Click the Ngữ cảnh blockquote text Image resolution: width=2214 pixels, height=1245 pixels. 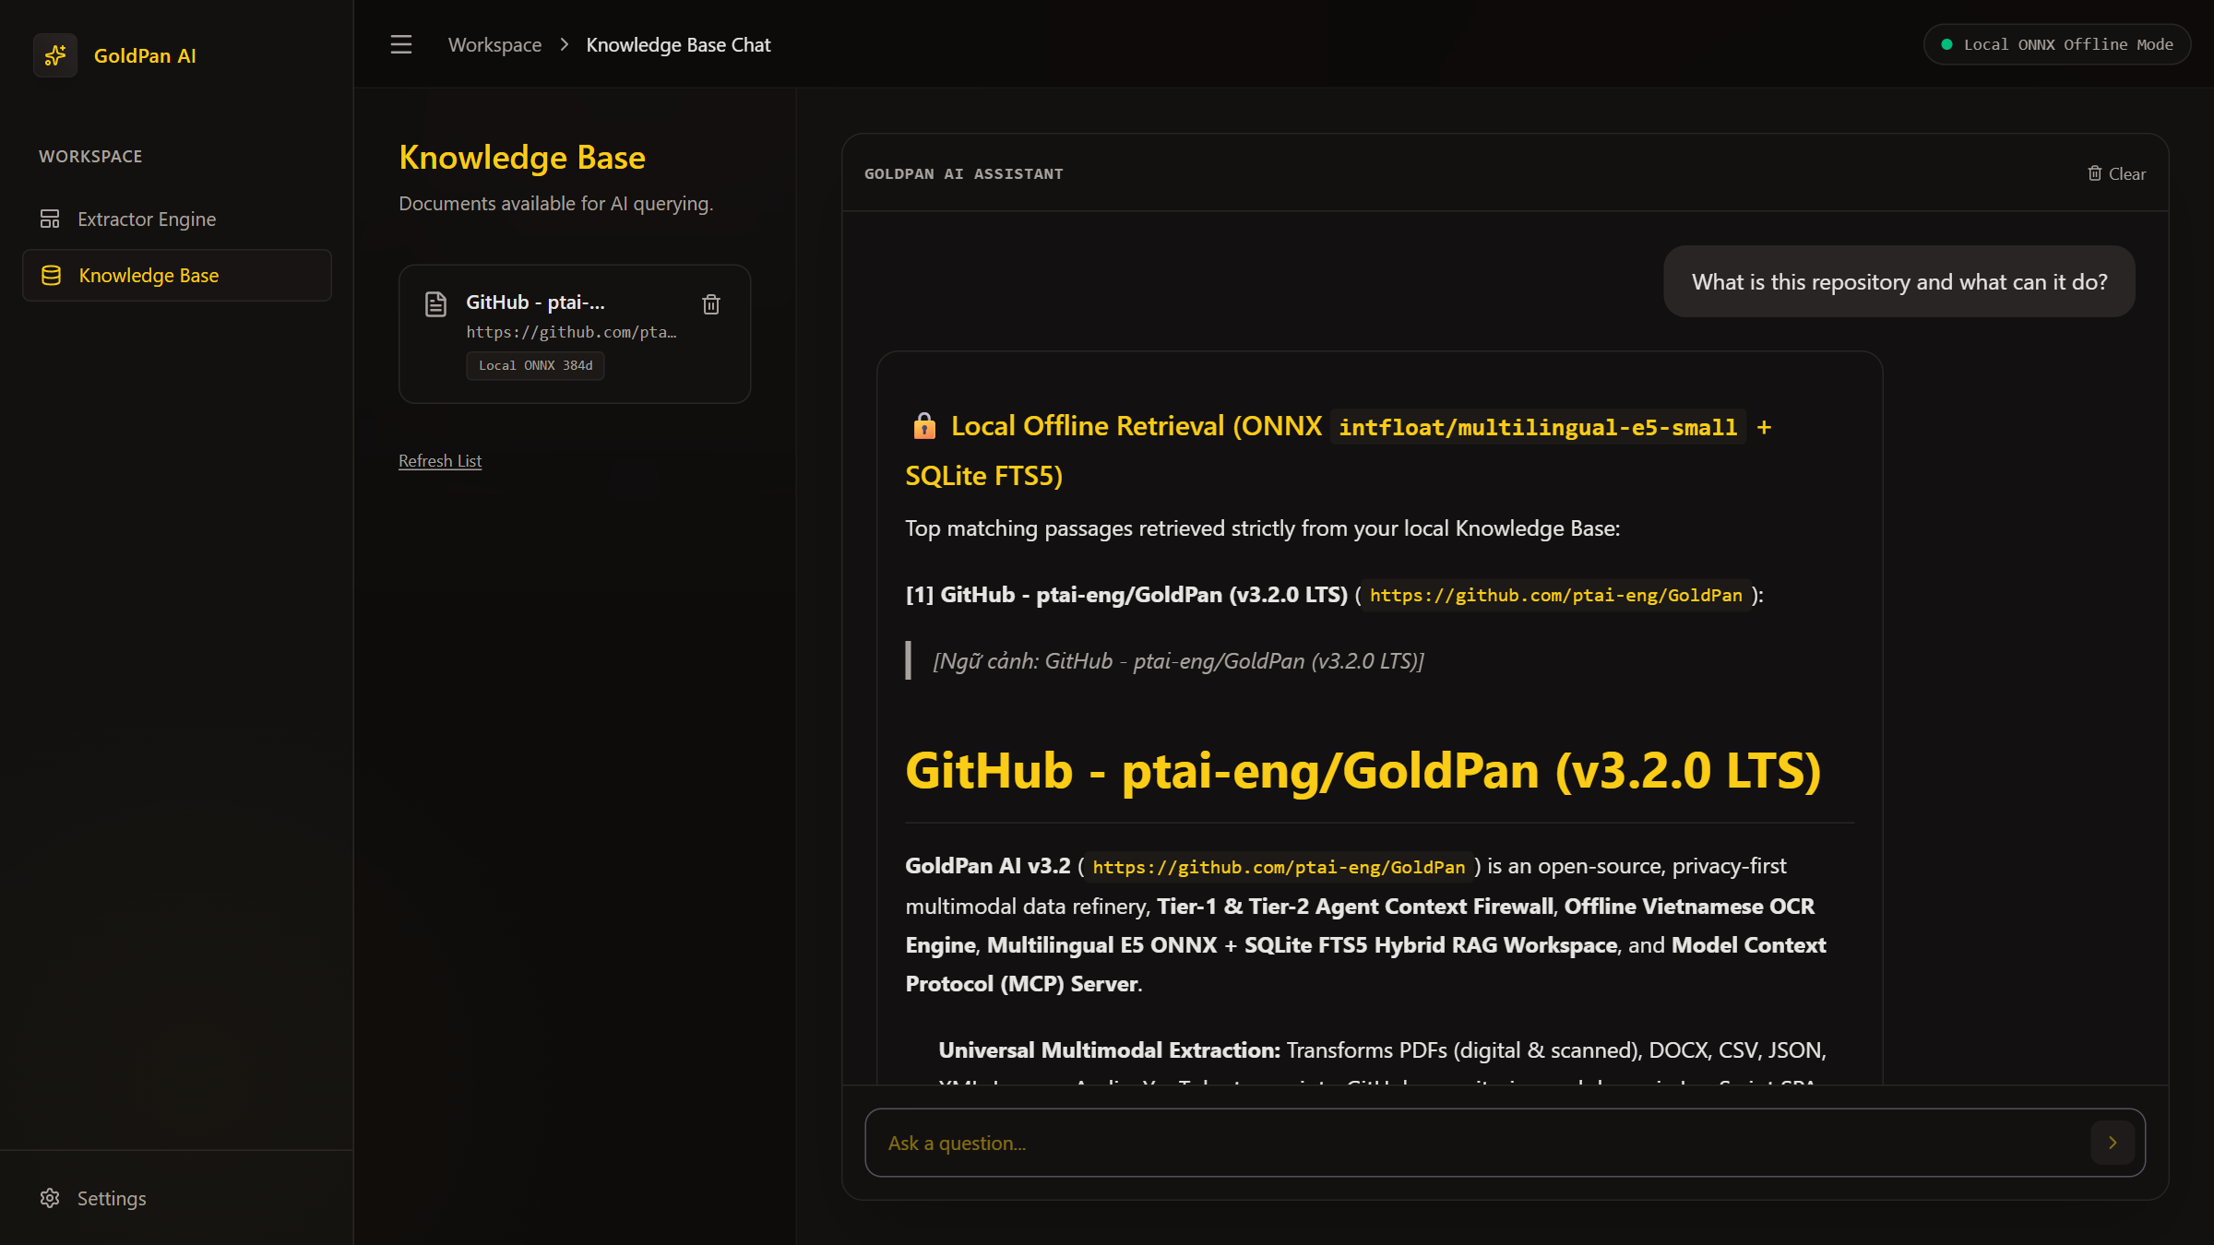[1178, 660]
